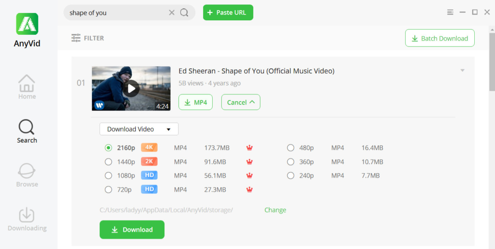Open the Home sidebar section
495x249 pixels.
click(27, 87)
